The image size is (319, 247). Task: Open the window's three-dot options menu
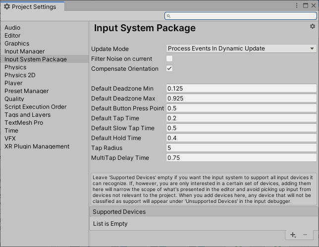coord(297,5)
